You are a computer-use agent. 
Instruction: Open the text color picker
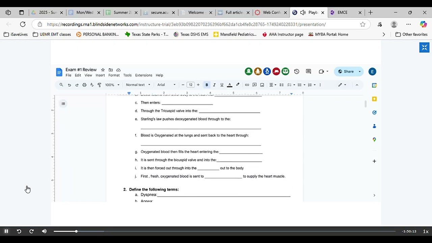pyautogui.click(x=230, y=85)
